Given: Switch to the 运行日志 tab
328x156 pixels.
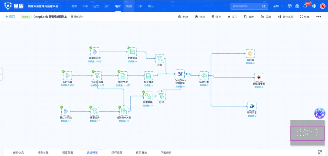Looking at the screenshot, I should (141, 153).
